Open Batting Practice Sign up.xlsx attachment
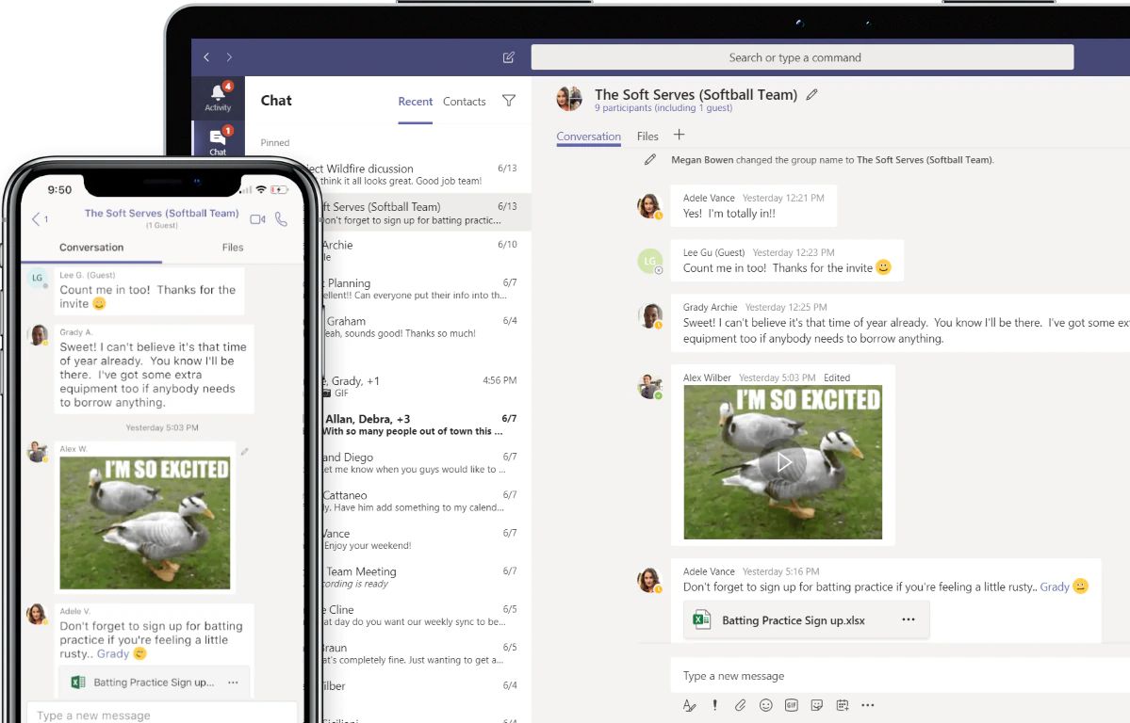This screenshot has height=723, width=1130. [793, 620]
